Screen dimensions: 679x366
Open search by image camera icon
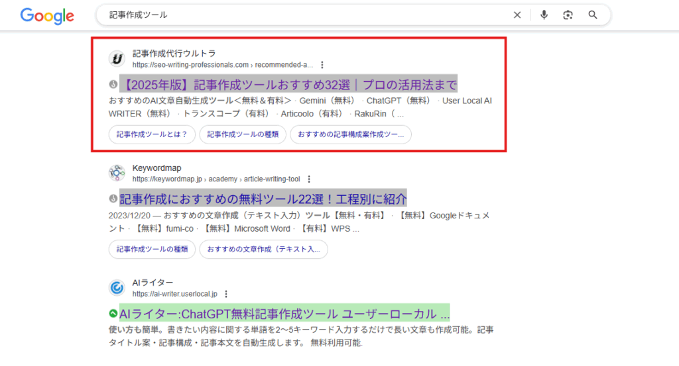click(568, 15)
